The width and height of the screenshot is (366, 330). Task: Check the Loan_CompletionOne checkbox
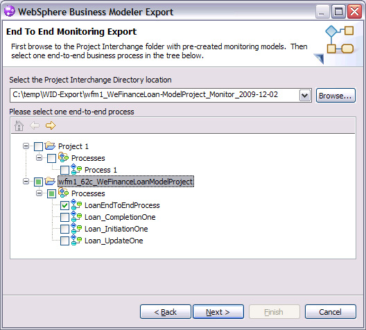64,217
